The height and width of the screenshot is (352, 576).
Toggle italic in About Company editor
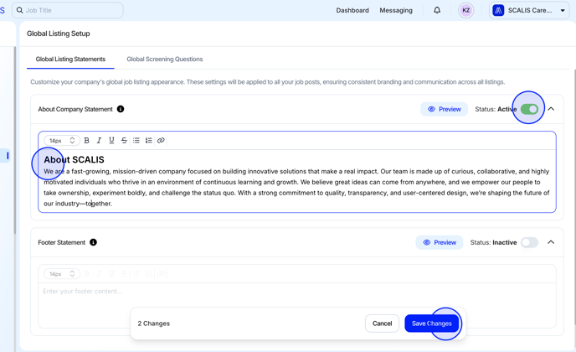coord(99,141)
